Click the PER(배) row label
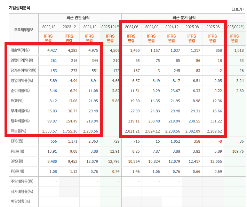 [x=17, y=151]
